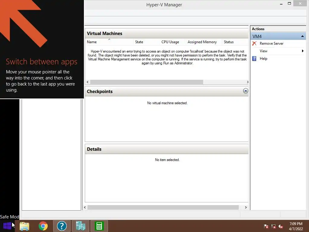This screenshot has height=232, width=309.
Task: Click the Hyper-V Manager title bar
Action: (164, 5)
